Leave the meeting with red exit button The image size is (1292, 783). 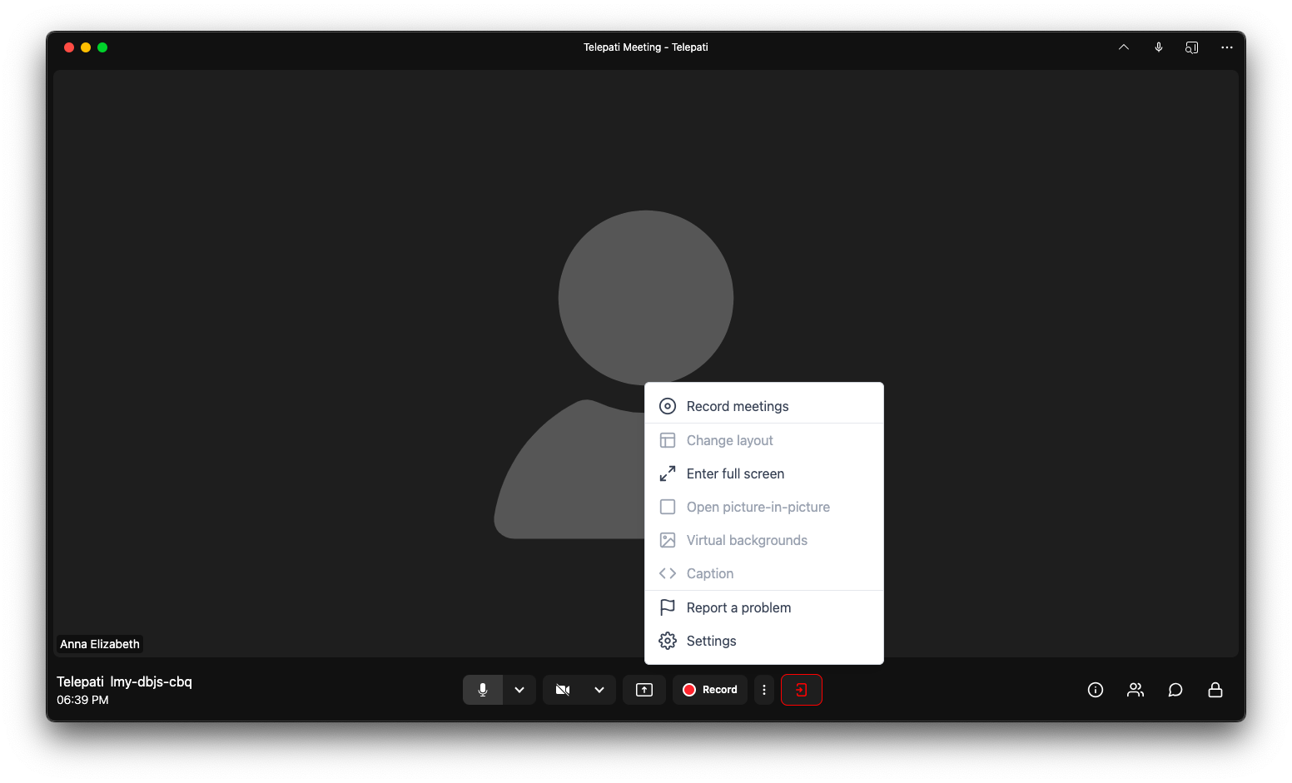(x=801, y=690)
